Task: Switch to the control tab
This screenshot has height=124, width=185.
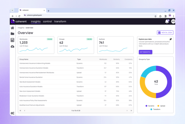Action: point(47,22)
